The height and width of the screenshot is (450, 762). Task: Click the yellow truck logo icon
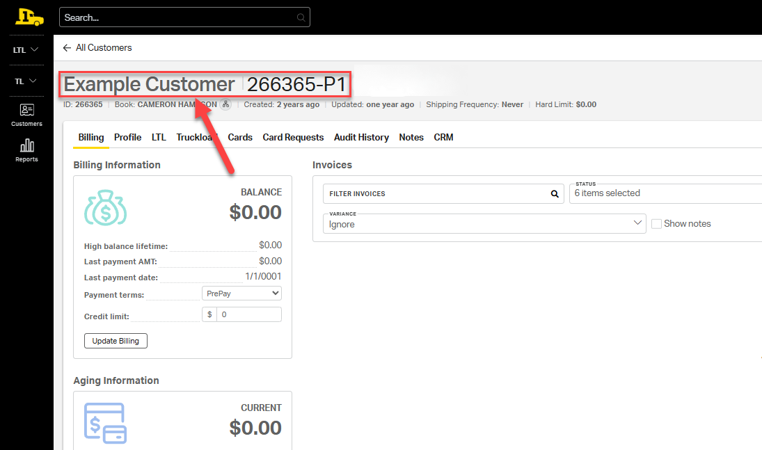pyautogui.click(x=29, y=17)
